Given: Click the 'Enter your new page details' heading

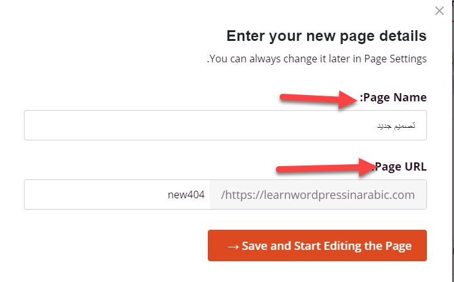Looking at the screenshot, I should [x=326, y=35].
